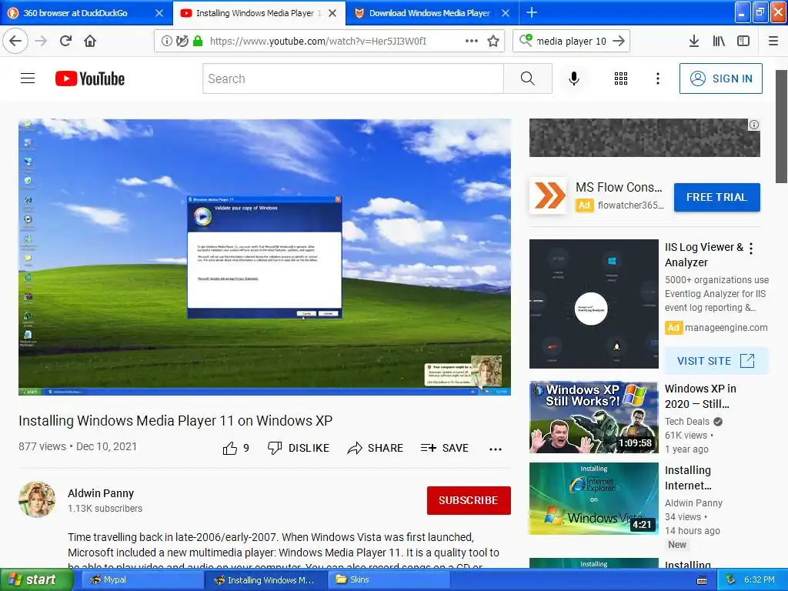Show site information icon in address bar
788x591 pixels.
coord(166,41)
